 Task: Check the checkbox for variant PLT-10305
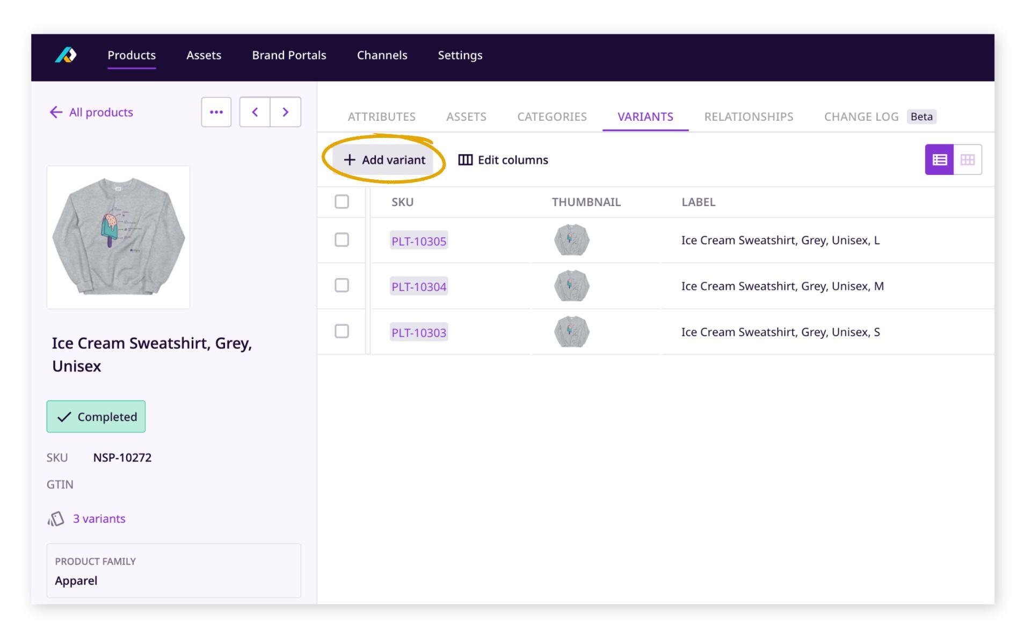(x=342, y=240)
